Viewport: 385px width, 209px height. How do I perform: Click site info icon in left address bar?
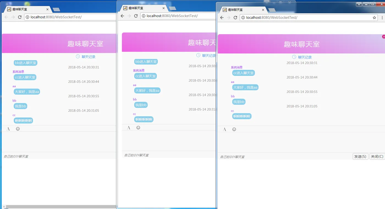[x=27, y=17]
